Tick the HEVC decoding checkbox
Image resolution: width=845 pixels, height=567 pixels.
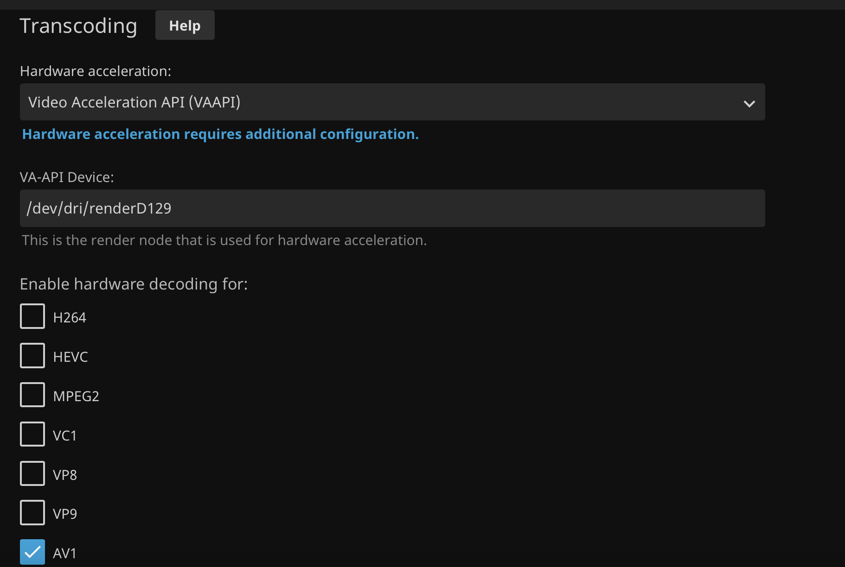tap(32, 356)
